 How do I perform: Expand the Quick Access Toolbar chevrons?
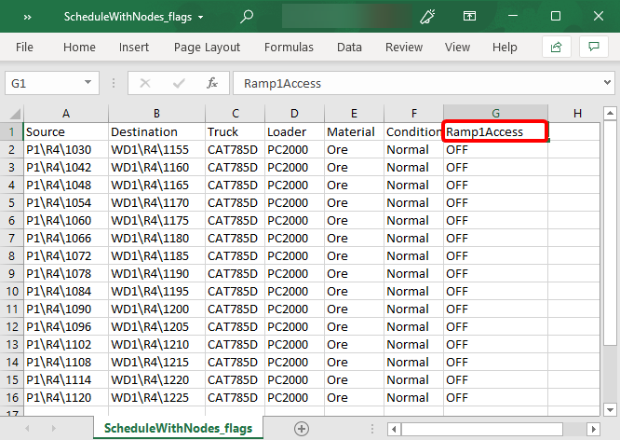tap(28, 16)
